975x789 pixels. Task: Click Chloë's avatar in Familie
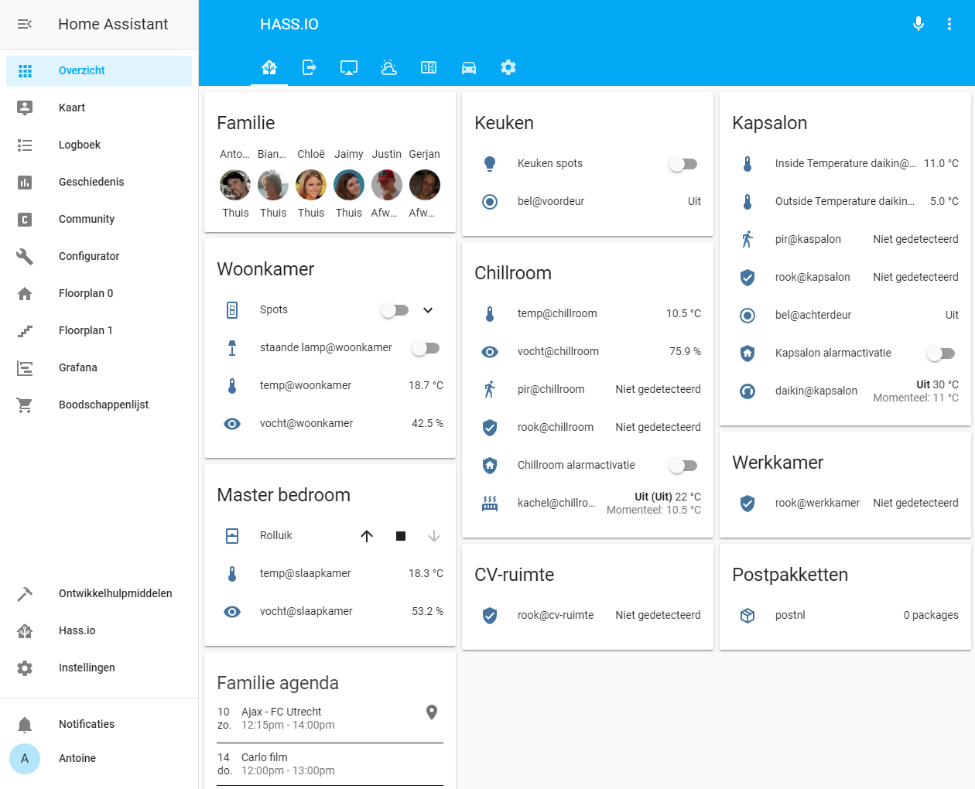pos(310,184)
